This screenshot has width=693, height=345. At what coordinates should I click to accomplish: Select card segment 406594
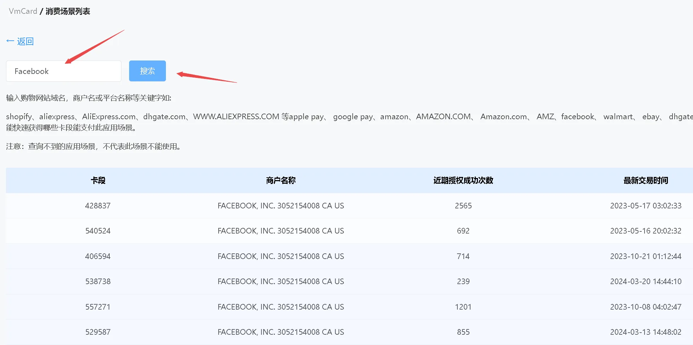(x=98, y=256)
